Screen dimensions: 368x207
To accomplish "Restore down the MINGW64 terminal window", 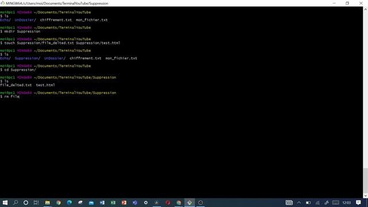I will pyautogui.click(x=347, y=3).
